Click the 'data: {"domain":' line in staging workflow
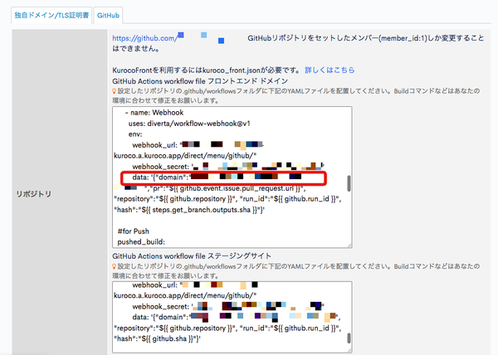Image resolution: width=498 pixels, height=355 pixels. (x=237, y=317)
